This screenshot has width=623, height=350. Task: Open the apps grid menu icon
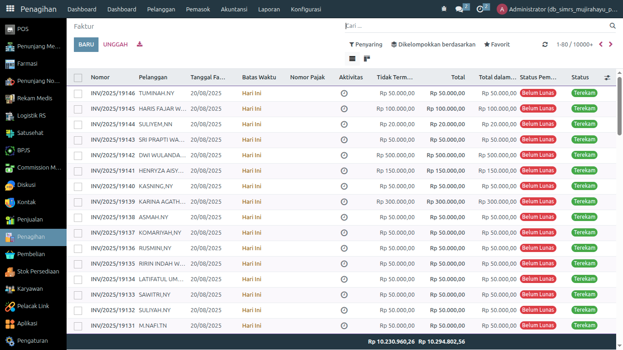coord(10,9)
